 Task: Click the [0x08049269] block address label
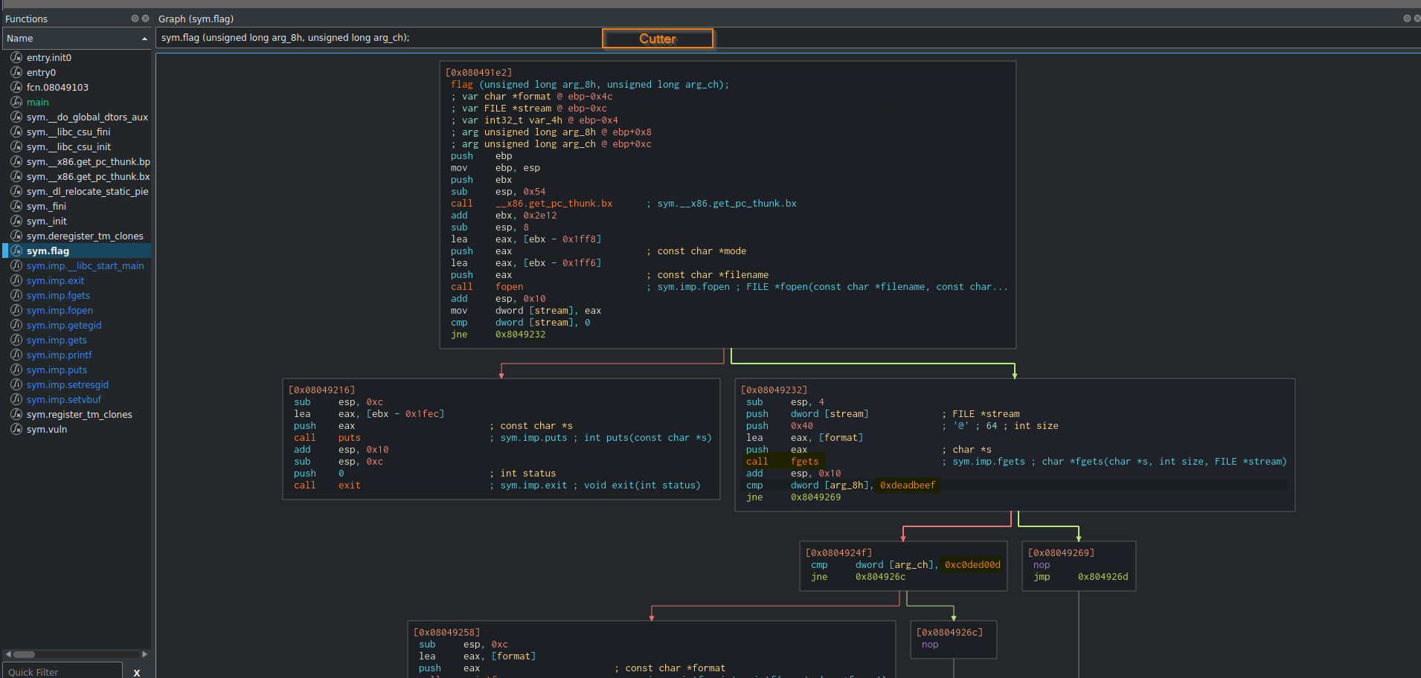tap(1061, 552)
